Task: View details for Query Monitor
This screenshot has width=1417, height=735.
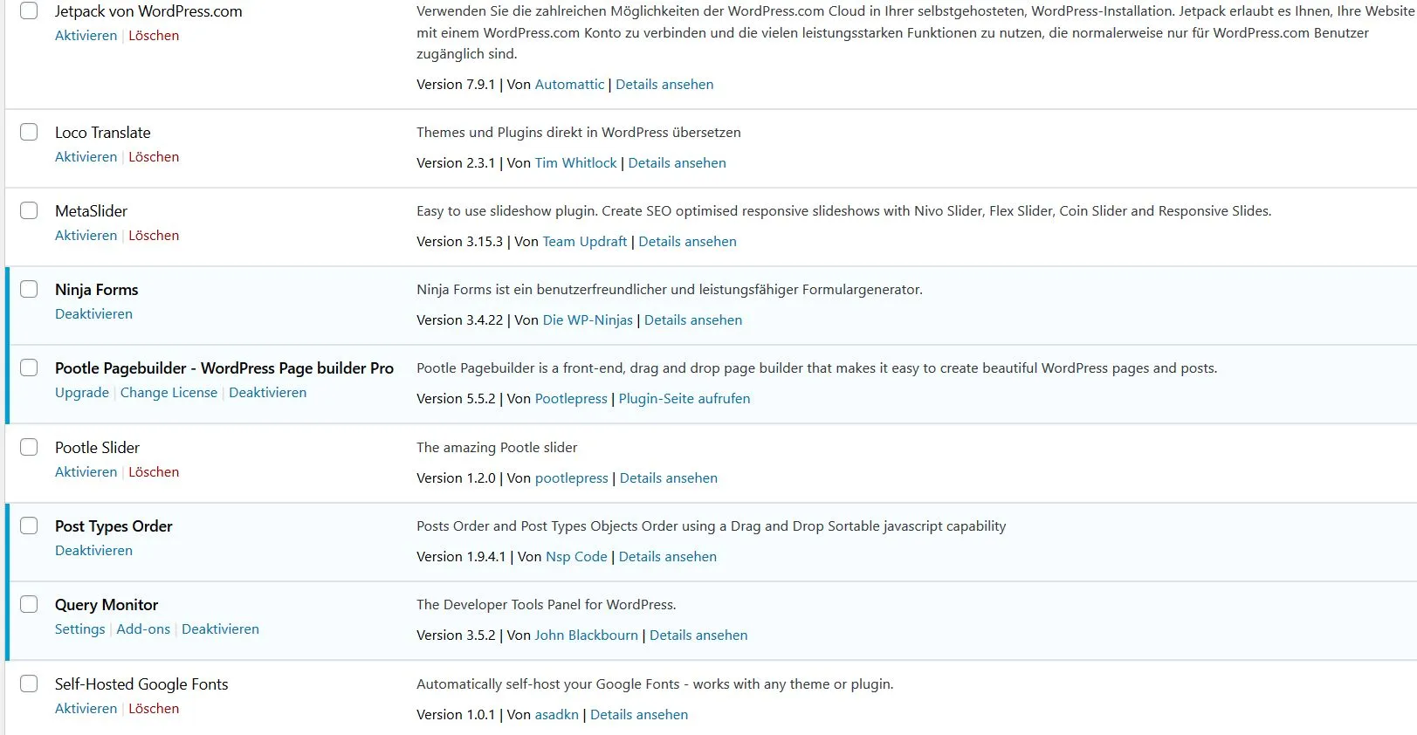Action: pyautogui.click(x=698, y=635)
